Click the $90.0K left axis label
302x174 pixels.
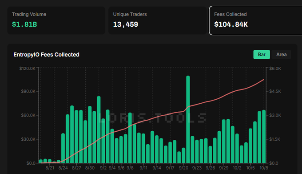tap(28, 91)
